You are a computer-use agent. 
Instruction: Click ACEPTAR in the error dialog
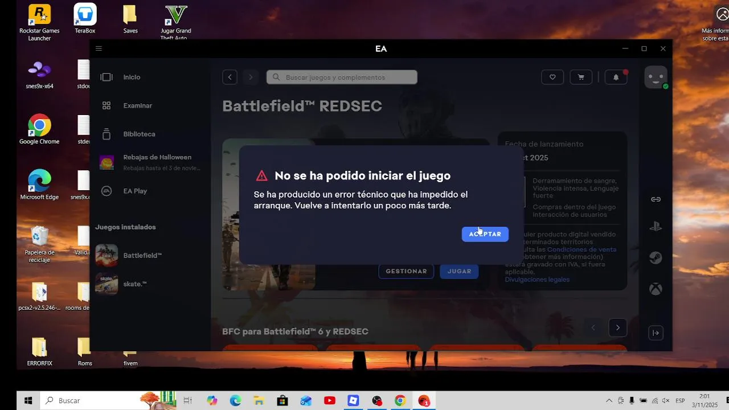tap(485, 234)
